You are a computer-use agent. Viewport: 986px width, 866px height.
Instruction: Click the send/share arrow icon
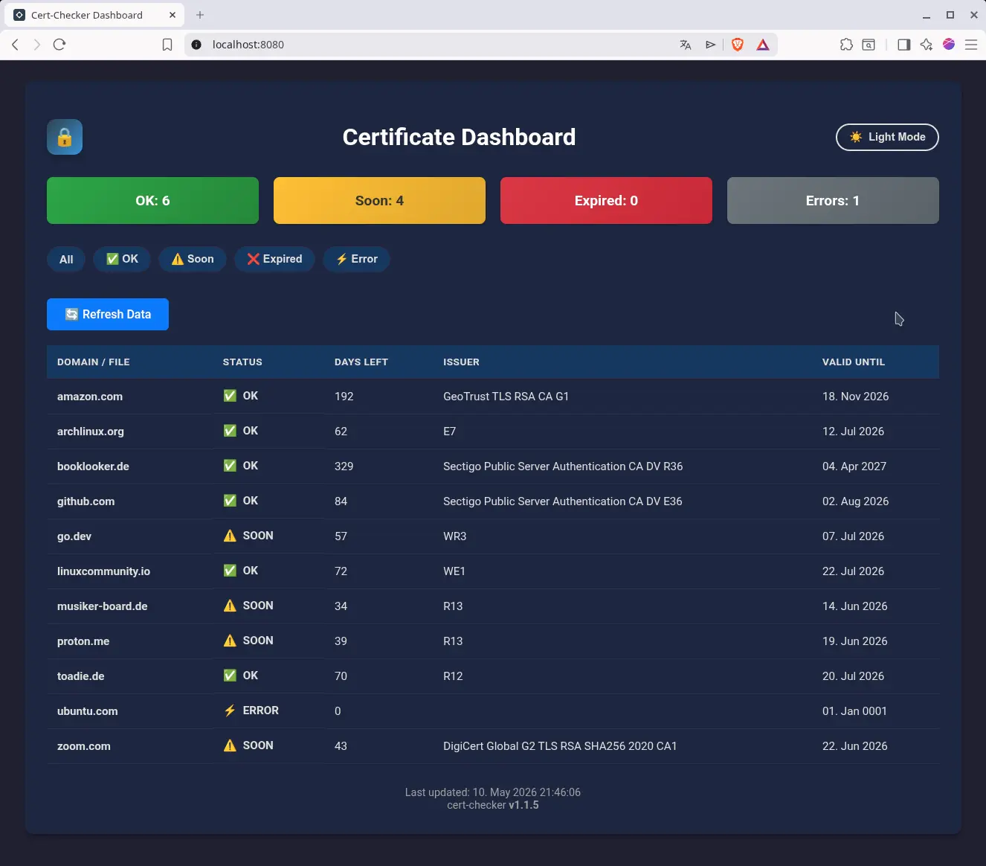pos(711,45)
